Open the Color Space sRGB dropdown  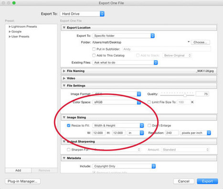(117, 102)
